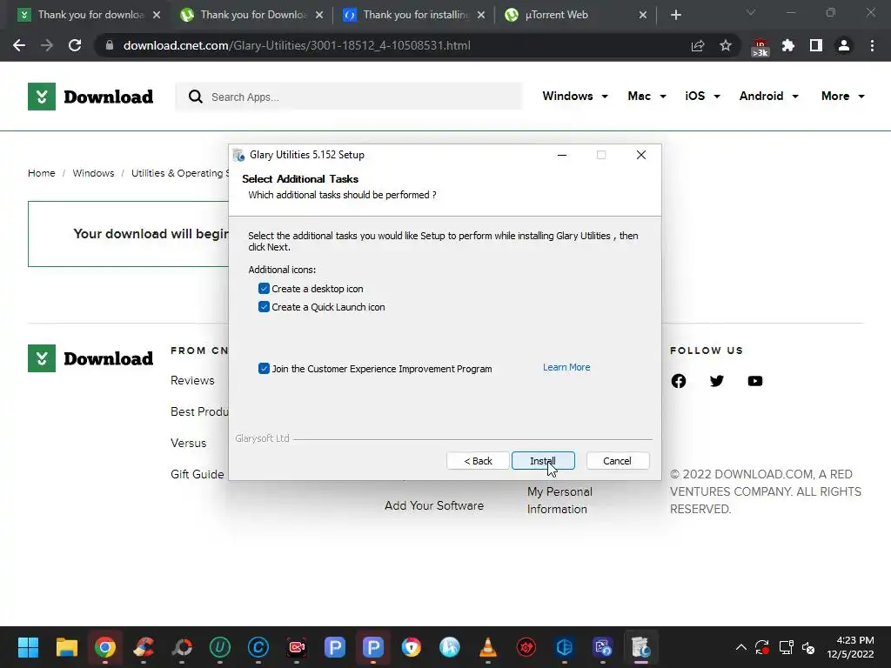Open My Personal Information link
The image size is (891, 668).
click(559, 500)
